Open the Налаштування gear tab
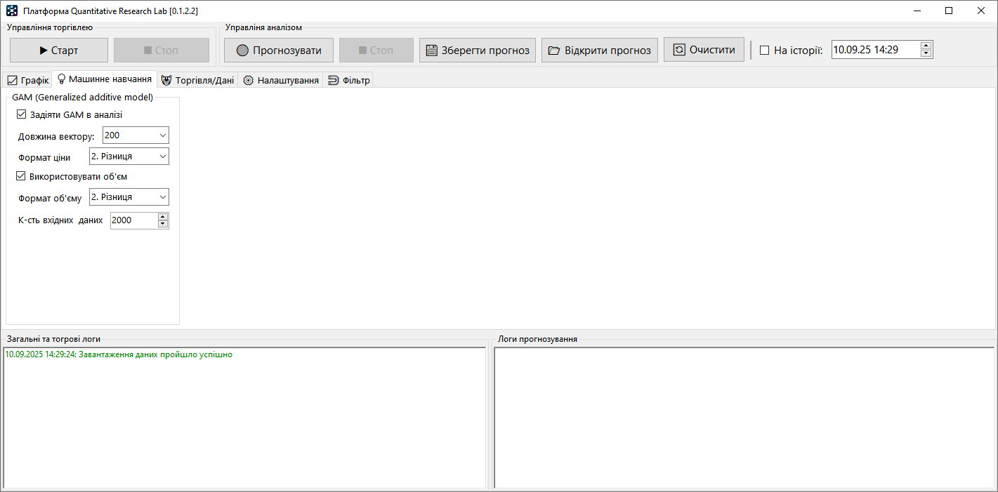This screenshot has height=492, width=998. point(280,80)
